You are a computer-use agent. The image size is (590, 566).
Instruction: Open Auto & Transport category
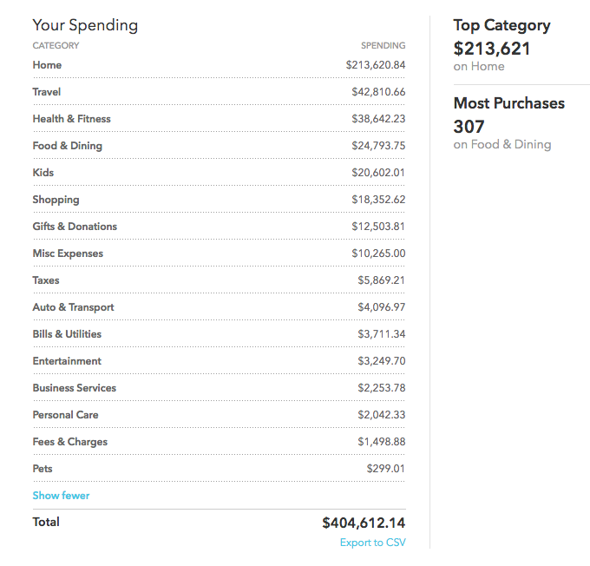73,307
